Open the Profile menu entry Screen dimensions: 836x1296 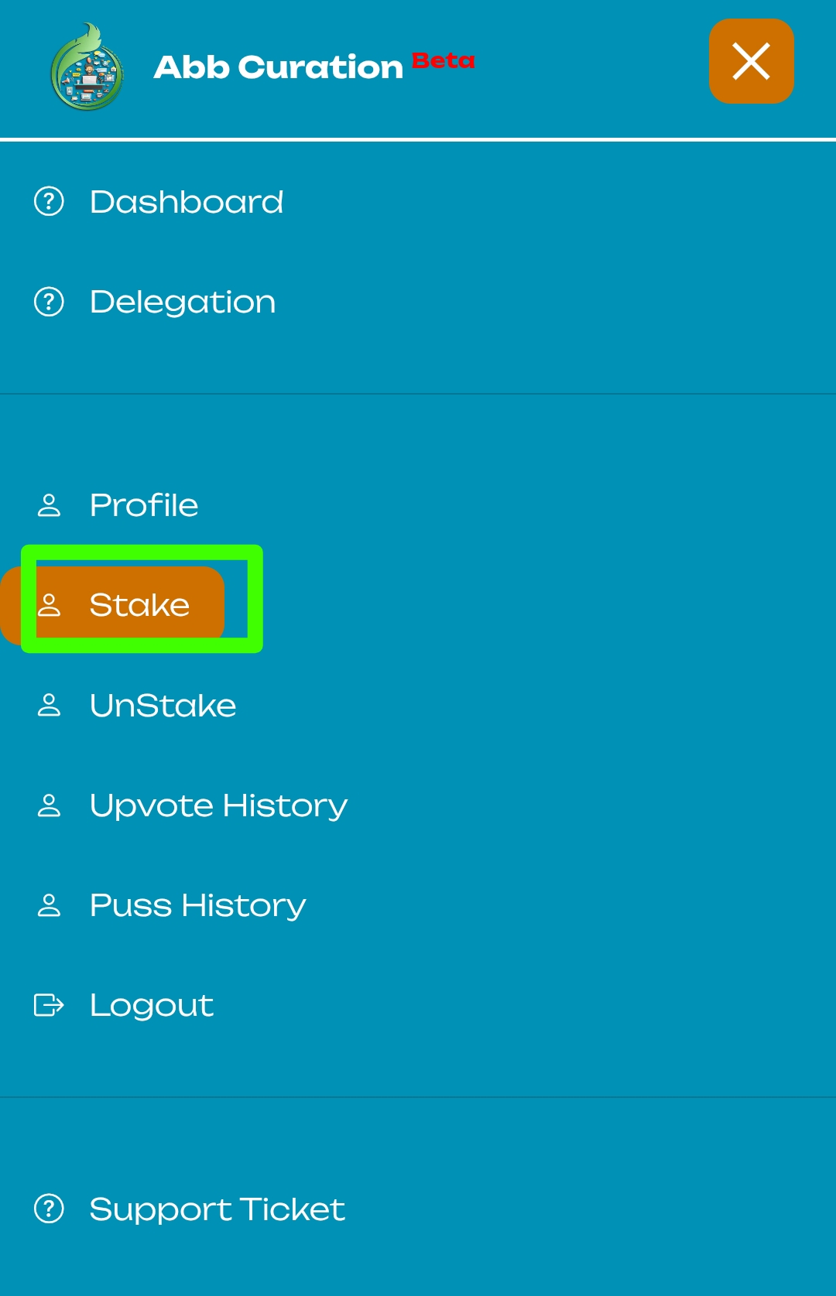(144, 505)
